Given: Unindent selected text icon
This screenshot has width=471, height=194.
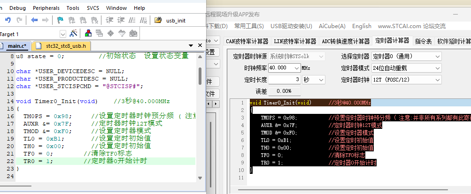Looking at the screenshot, I should [121, 20].
